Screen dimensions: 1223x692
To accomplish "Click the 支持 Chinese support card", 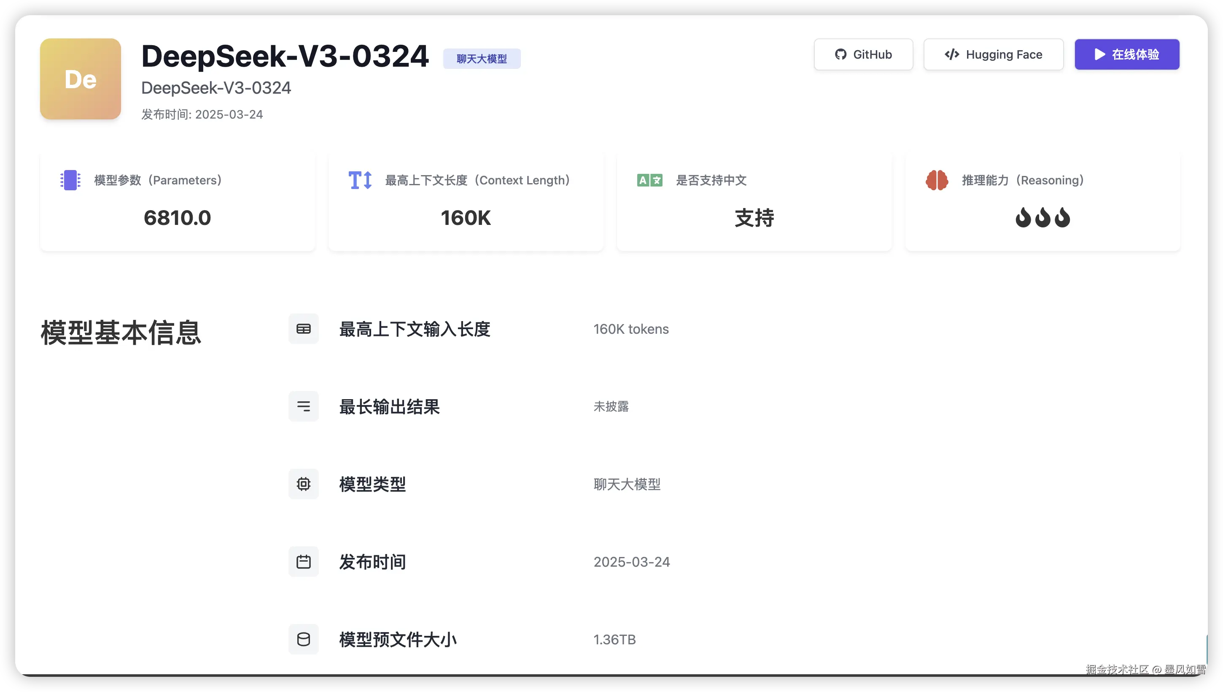I will [754, 218].
